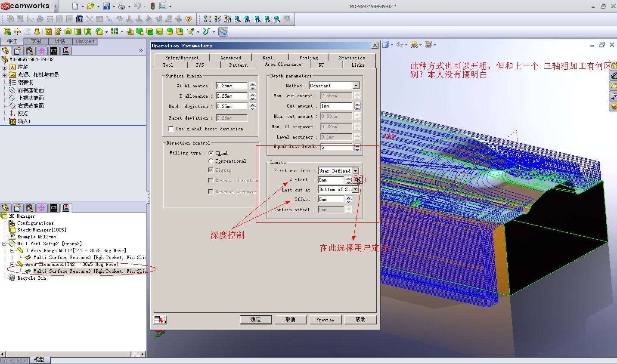Click the Print icon in top toolbar
The image size is (617, 364).
click(121, 6)
